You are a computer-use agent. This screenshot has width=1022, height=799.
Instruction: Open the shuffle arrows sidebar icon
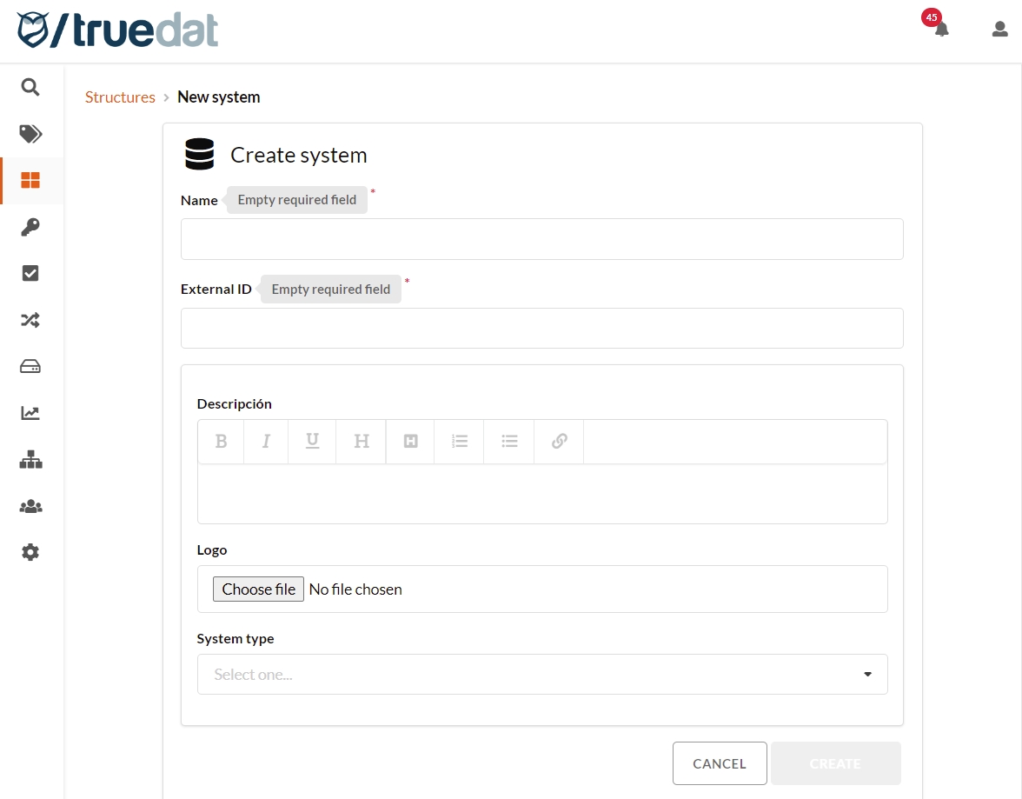point(30,320)
